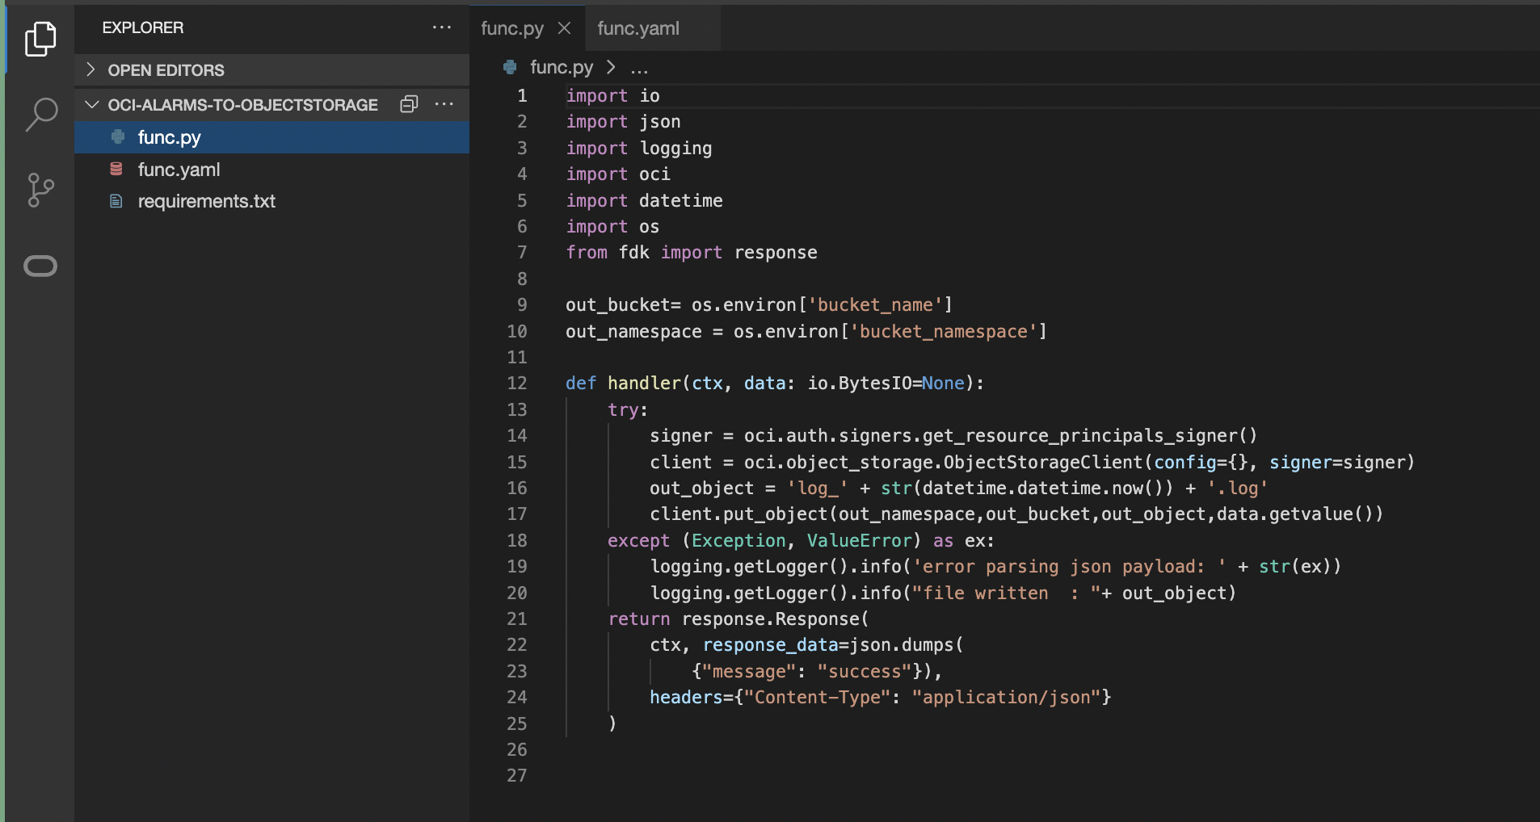The height and width of the screenshot is (822, 1540).
Task: Open the Search view icon
Action: click(x=40, y=115)
